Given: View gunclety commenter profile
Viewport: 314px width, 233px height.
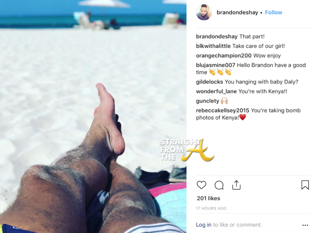Looking at the screenshot, I should point(208,101).
